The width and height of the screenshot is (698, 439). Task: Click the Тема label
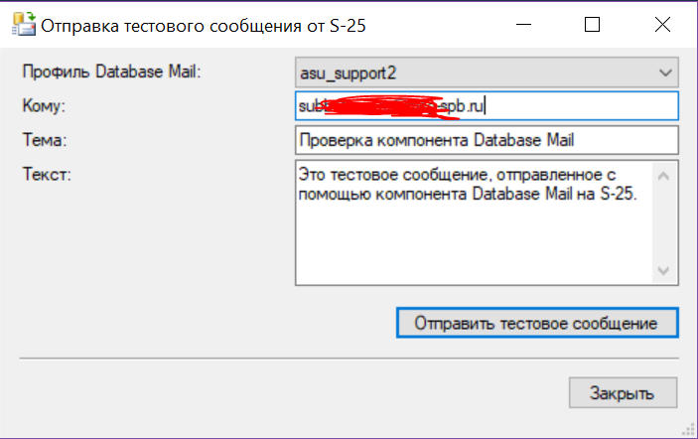click(42, 140)
